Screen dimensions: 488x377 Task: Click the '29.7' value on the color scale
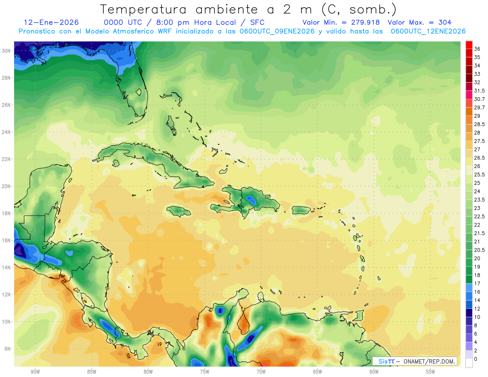(479, 108)
